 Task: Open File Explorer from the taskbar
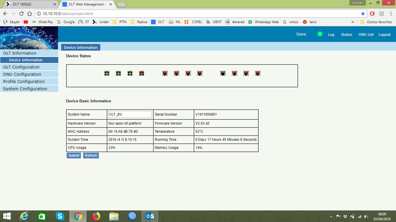click(x=114, y=216)
